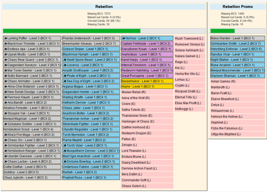Open the Brewmaster Abraxas card entry

click(x=91, y=44)
